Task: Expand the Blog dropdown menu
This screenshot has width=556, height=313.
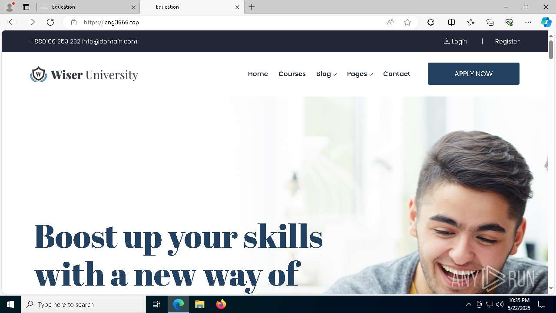Action: point(326,74)
